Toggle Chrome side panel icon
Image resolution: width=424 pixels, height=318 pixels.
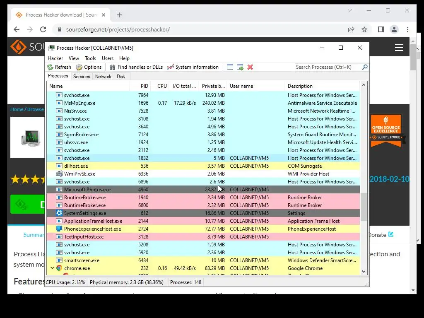[x=381, y=29]
